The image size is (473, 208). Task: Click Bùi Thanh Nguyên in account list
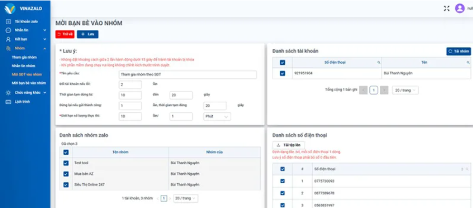(x=398, y=73)
